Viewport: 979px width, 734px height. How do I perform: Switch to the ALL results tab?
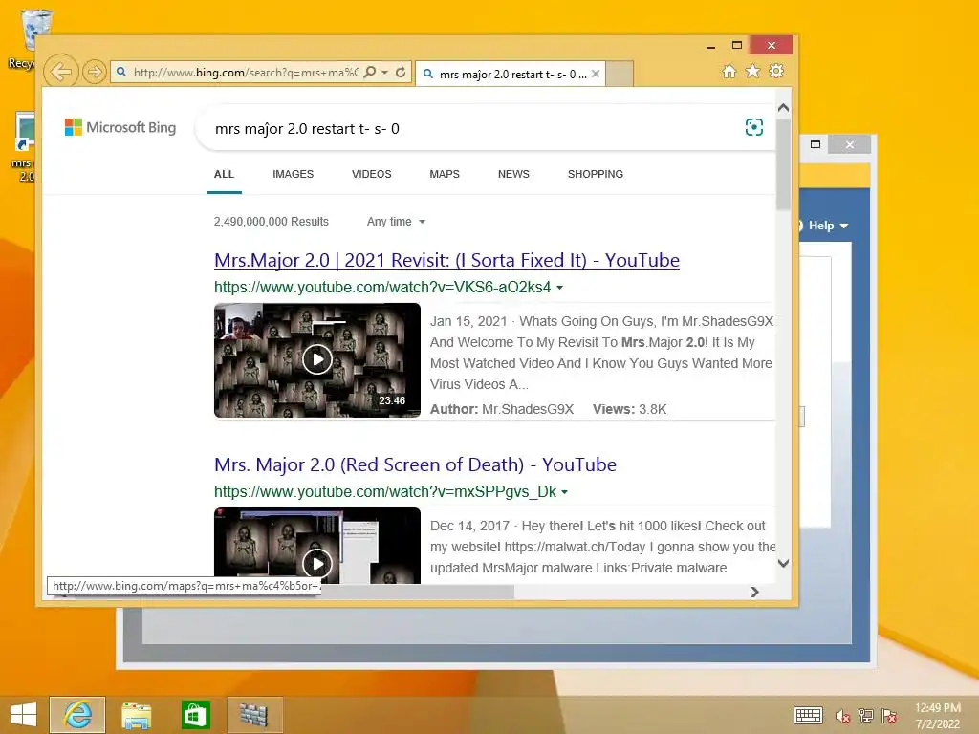pyautogui.click(x=224, y=174)
